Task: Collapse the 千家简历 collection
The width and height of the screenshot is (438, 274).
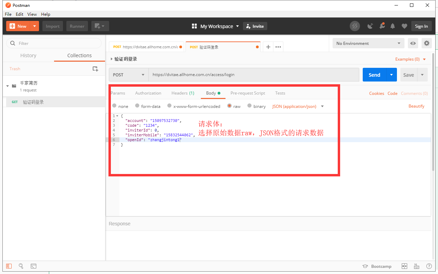Action: tap(8, 86)
